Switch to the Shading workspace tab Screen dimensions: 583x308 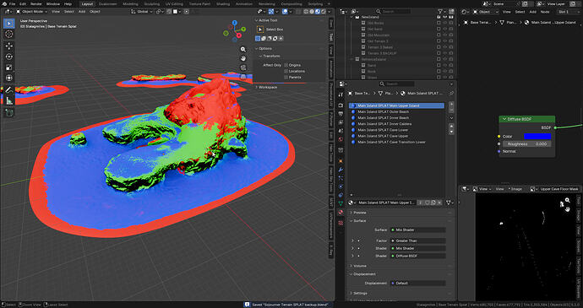223,3
